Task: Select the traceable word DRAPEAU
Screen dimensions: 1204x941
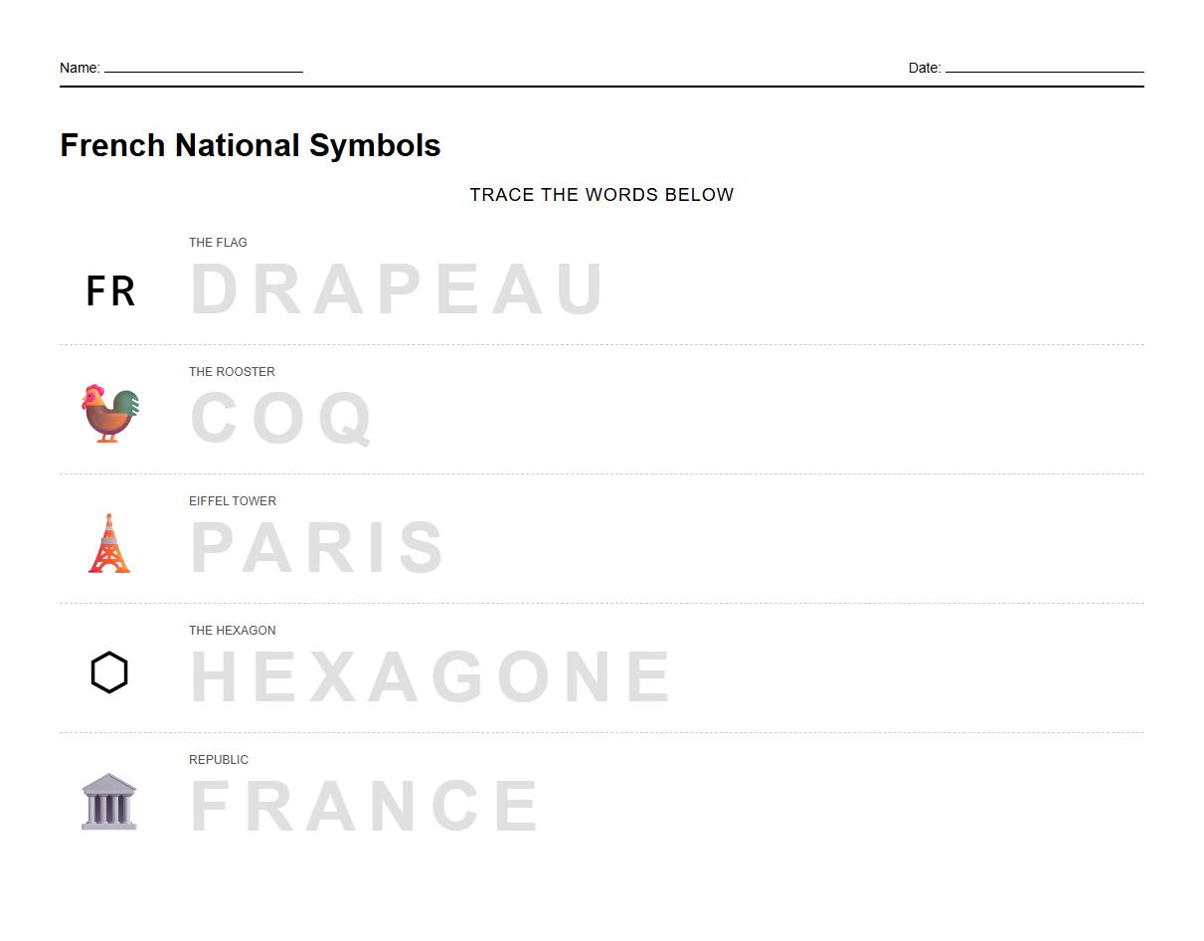Action: pos(396,288)
